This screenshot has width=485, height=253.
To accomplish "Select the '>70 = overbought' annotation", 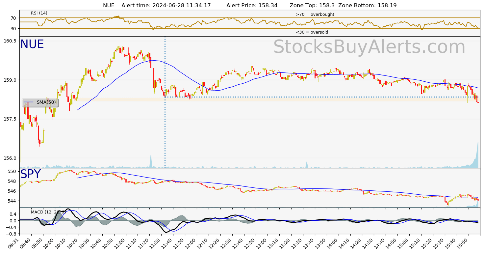I will coord(315,14).
